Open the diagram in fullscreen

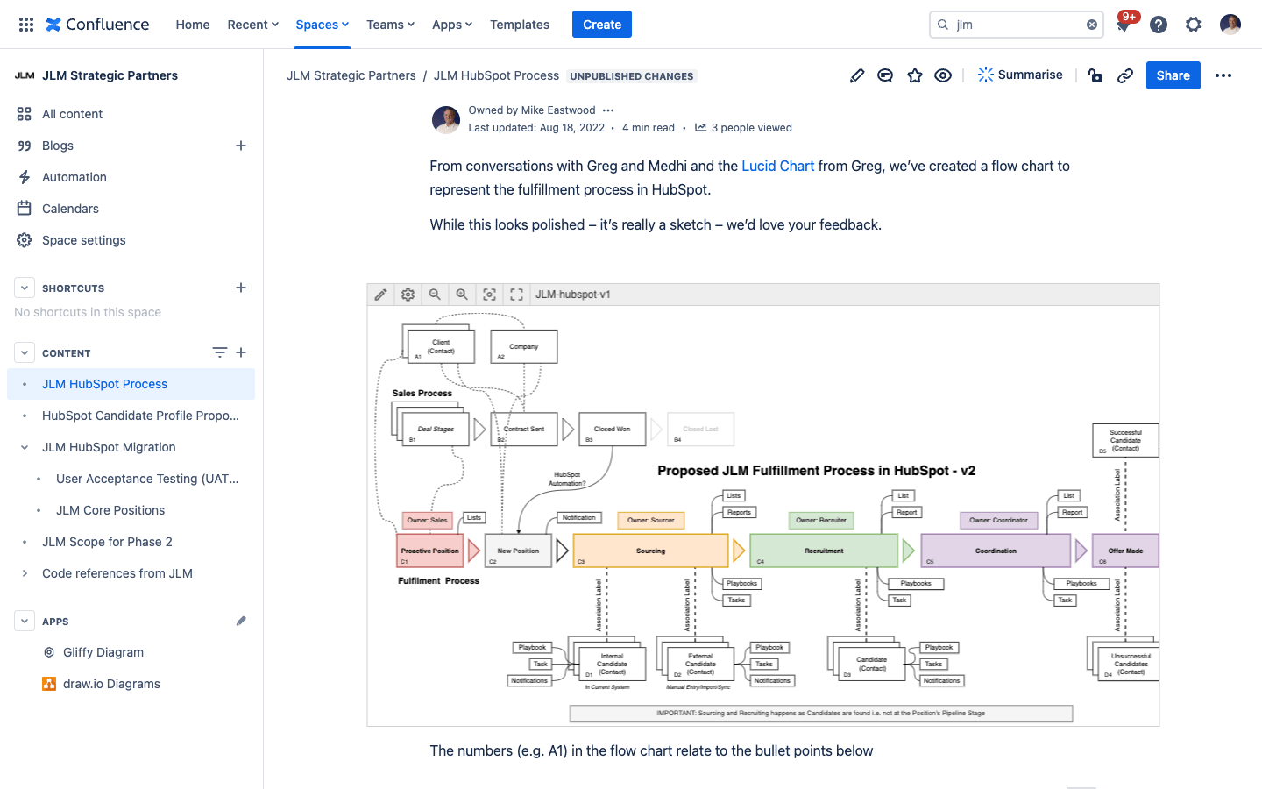[516, 295]
